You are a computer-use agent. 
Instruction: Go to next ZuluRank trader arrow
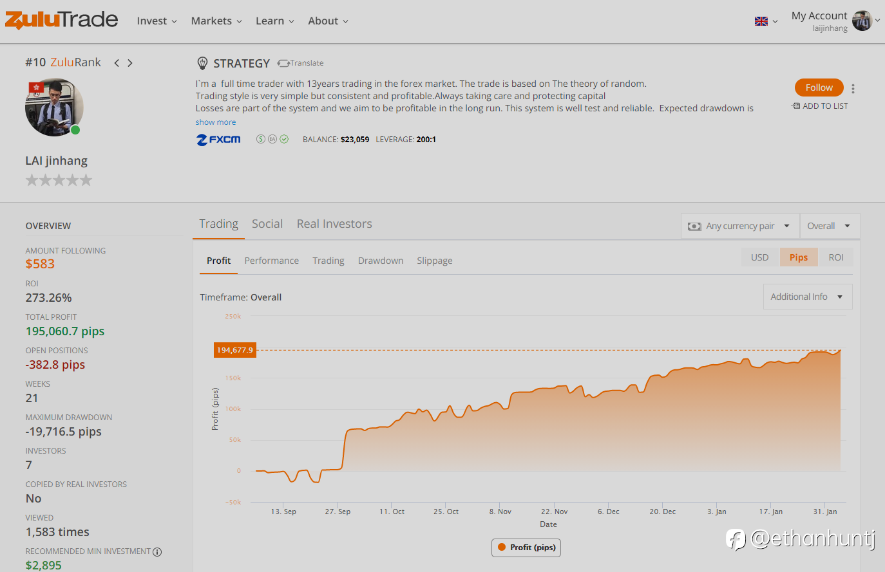[130, 63]
